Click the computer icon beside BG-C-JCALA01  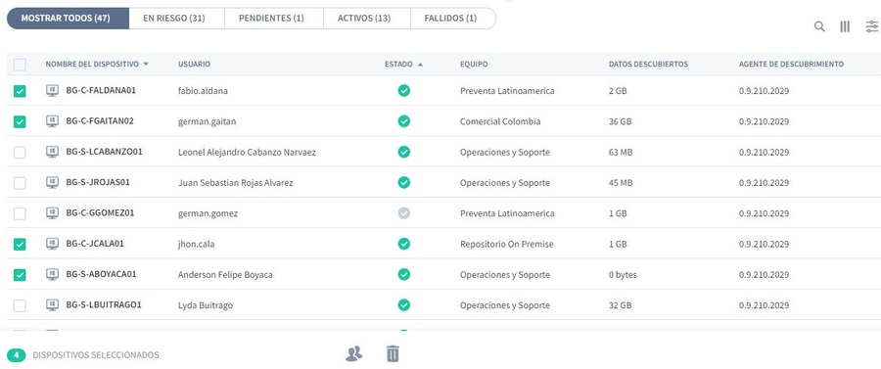point(52,244)
